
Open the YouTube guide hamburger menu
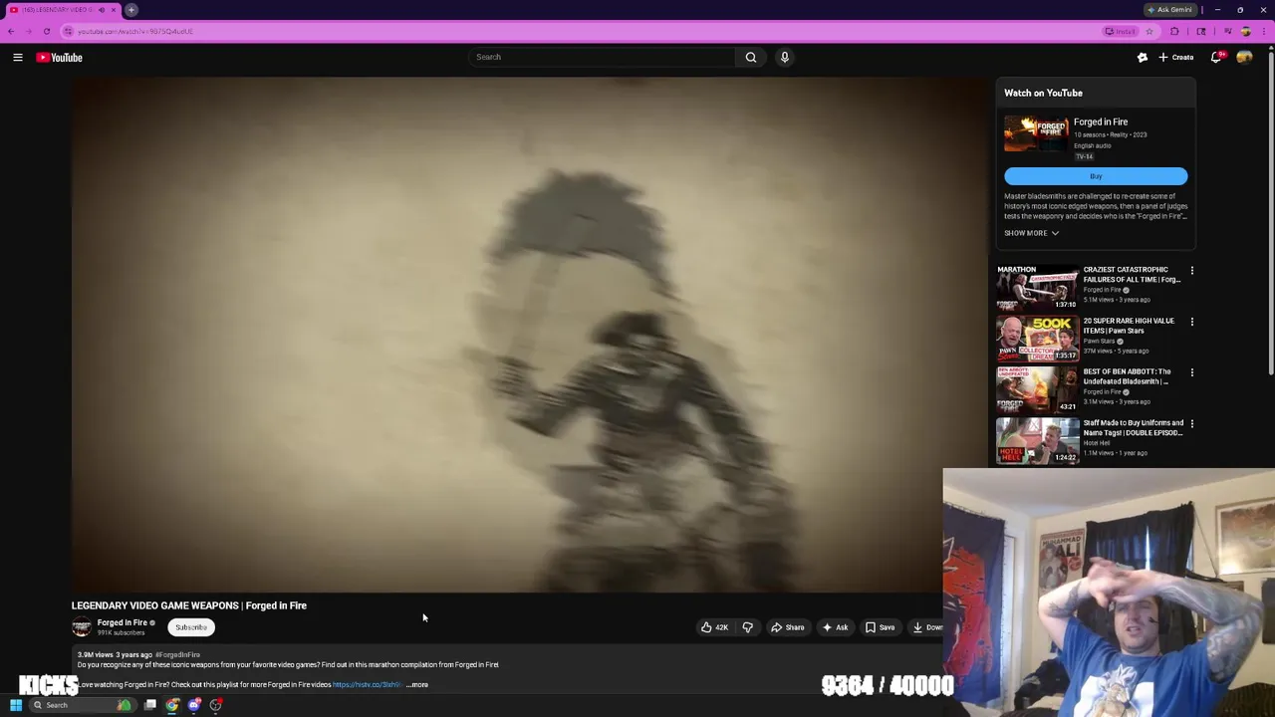coord(17,57)
